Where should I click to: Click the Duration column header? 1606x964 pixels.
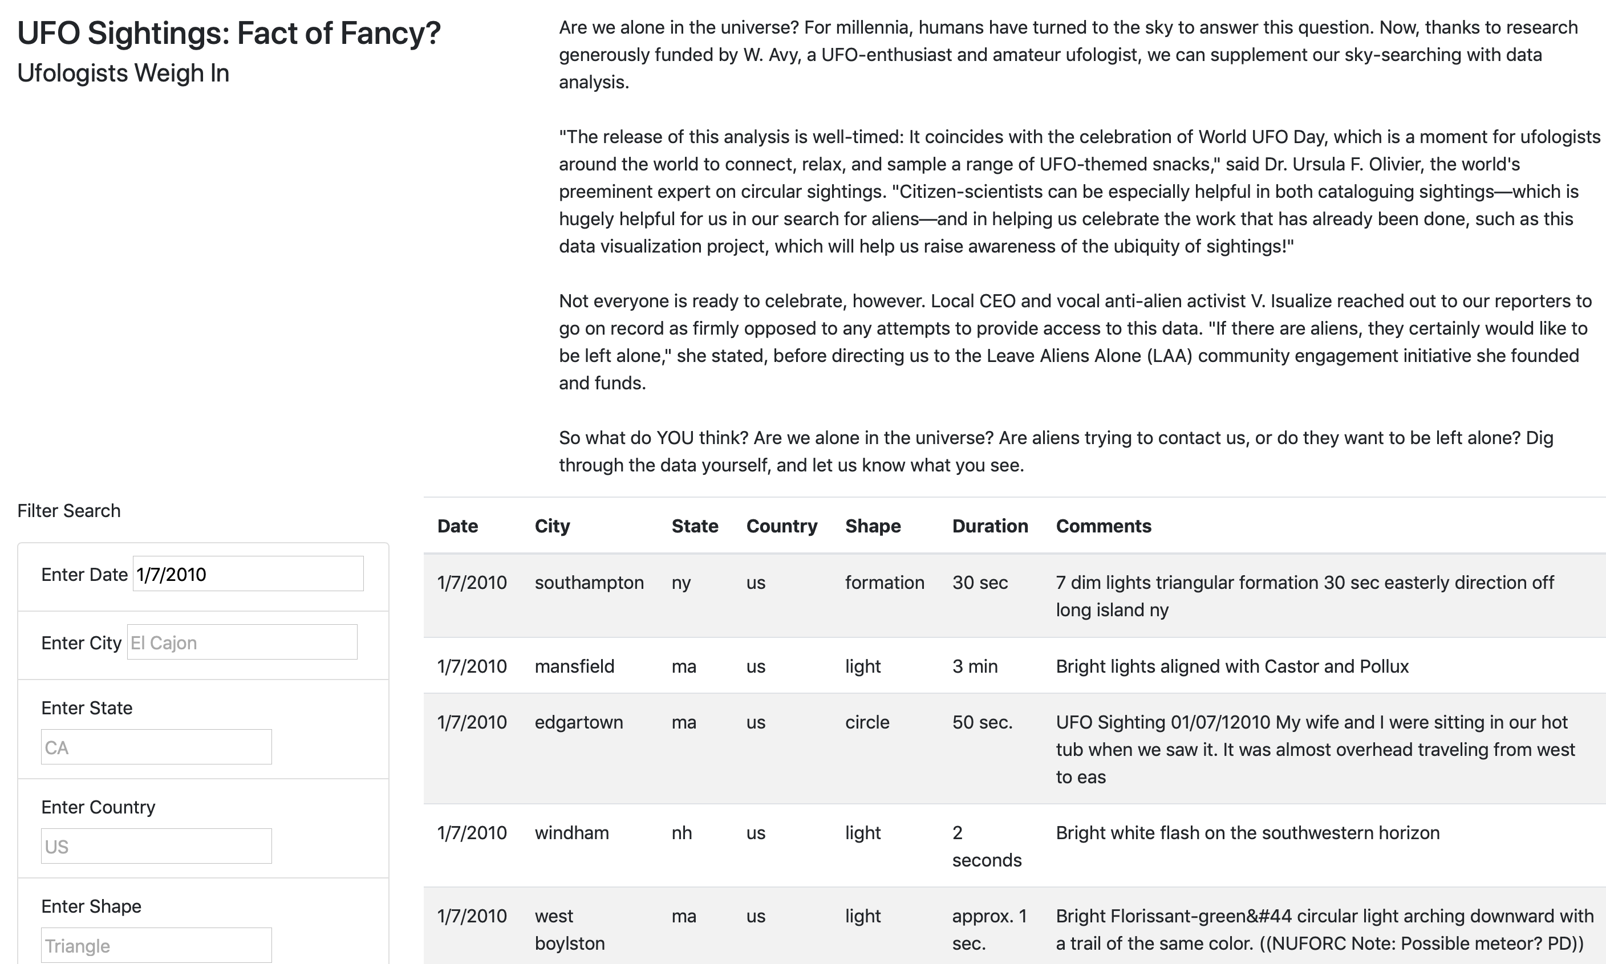point(989,526)
